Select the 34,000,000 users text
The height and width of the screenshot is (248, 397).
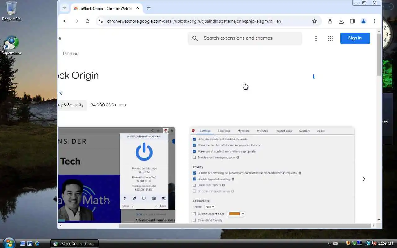click(108, 105)
